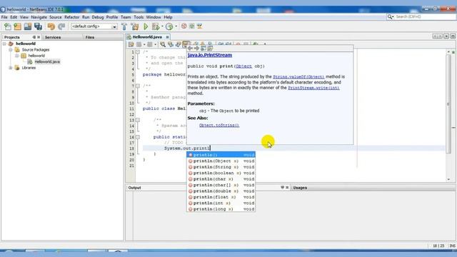The height and width of the screenshot is (257, 457).
Task: Click the Redo toolbar icon
Action: (61, 26)
